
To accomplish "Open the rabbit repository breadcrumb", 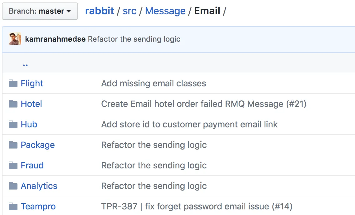I will (x=100, y=11).
